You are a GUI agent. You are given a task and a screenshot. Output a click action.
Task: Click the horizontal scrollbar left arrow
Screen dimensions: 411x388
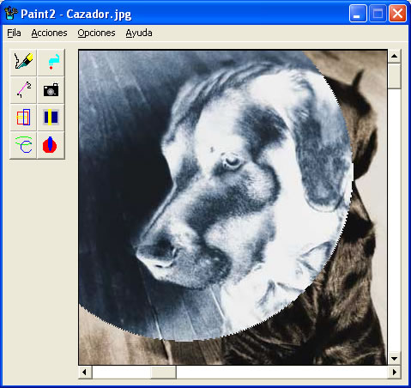click(85, 372)
